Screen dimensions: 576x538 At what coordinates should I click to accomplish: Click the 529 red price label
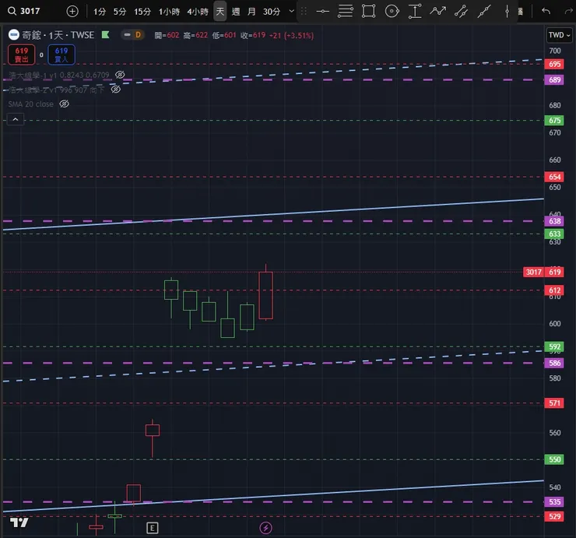(x=554, y=516)
